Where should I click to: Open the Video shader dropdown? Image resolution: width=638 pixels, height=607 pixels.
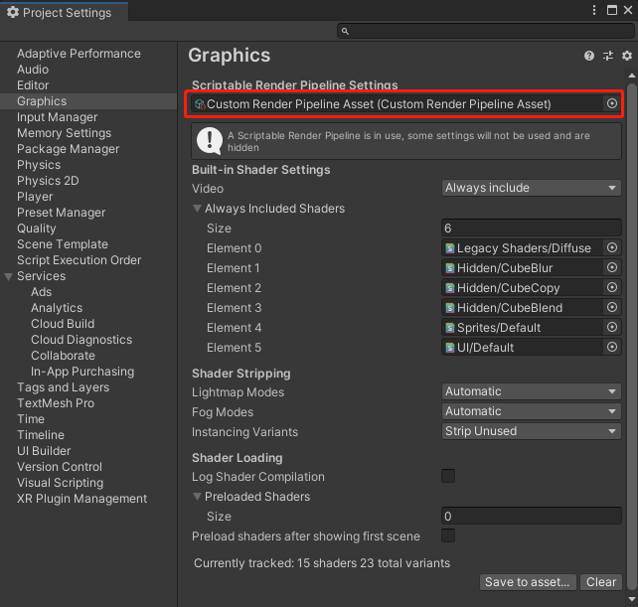click(531, 188)
